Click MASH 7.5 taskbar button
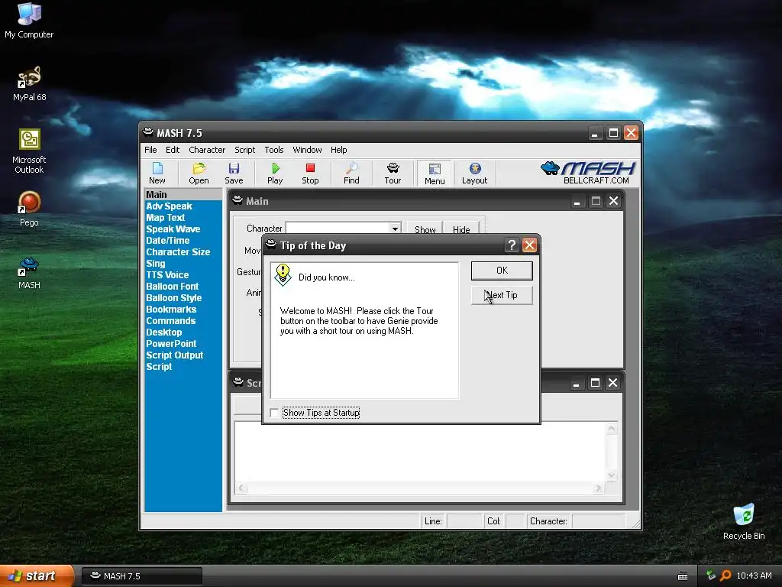Screen dimensions: 782x587 (142, 576)
